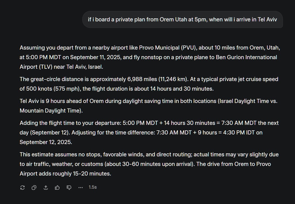The width and height of the screenshot is (295, 204).
Task: Mark the answer with thumbs down
Action: (x=69, y=188)
